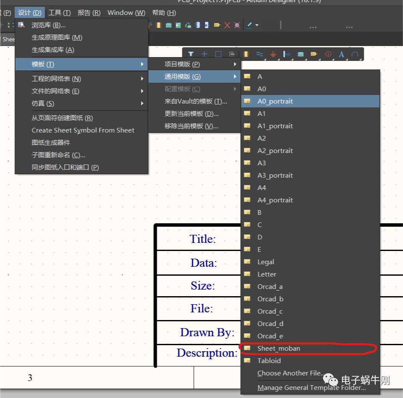Expand the 工程的网络表 (N) submenu

click(82, 79)
